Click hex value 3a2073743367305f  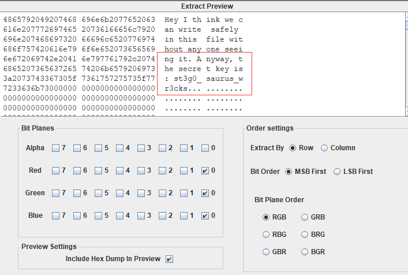[x=40, y=79]
